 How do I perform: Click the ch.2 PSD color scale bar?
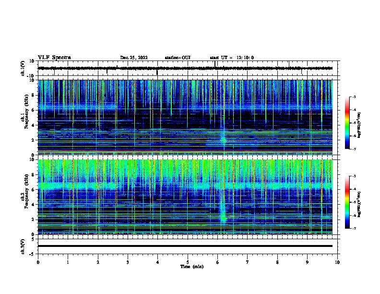[x=347, y=202]
